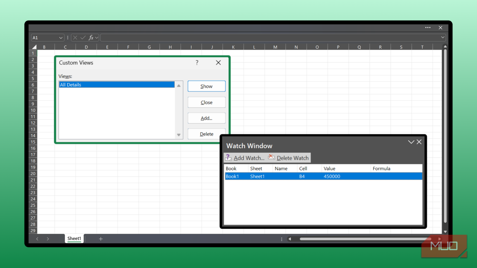This screenshot has height=268, width=477.
Task: Open the three-dots more options menu
Action: (x=428, y=27)
